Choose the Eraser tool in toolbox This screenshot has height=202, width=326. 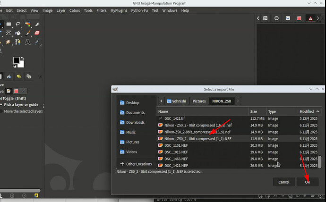[37, 33]
